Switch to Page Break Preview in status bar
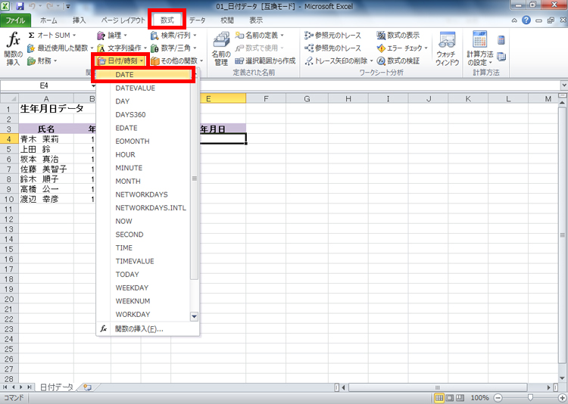The width and height of the screenshot is (568, 404). tap(460, 398)
